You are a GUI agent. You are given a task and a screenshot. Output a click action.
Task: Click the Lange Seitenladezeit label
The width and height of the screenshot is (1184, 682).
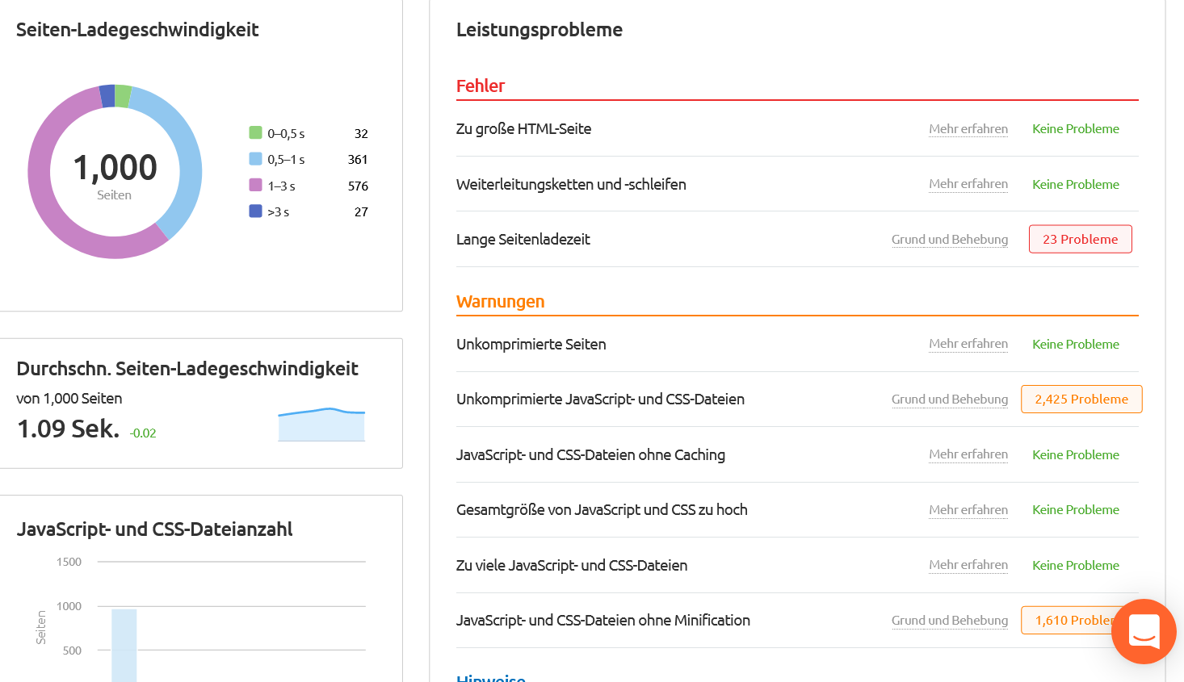pos(523,239)
